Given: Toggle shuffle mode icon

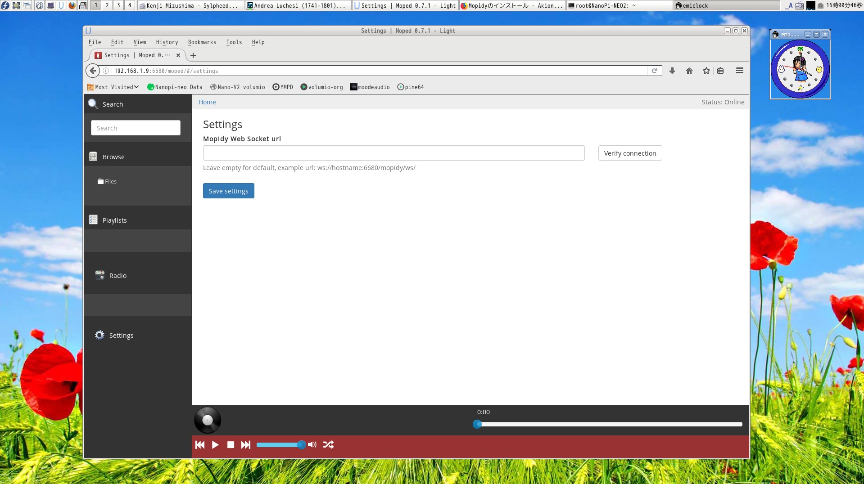Looking at the screenshot, I should [328, 445].
